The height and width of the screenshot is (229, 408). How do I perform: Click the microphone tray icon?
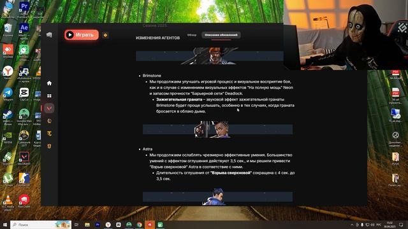coord(362,225)
